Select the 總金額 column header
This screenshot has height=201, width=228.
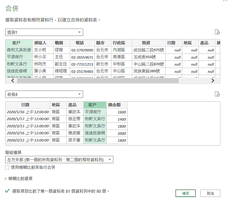pyautogui.click(x=117, y=105)
